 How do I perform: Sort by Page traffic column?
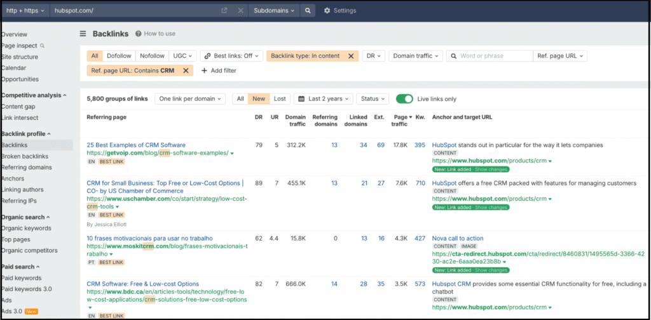pos(401,121)
